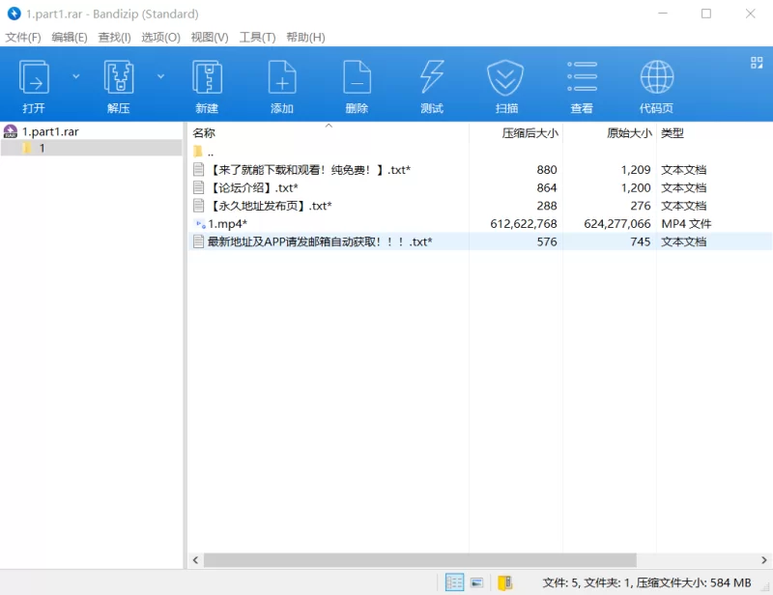Click compressed size 612,622,768 cell

point(524,224)
